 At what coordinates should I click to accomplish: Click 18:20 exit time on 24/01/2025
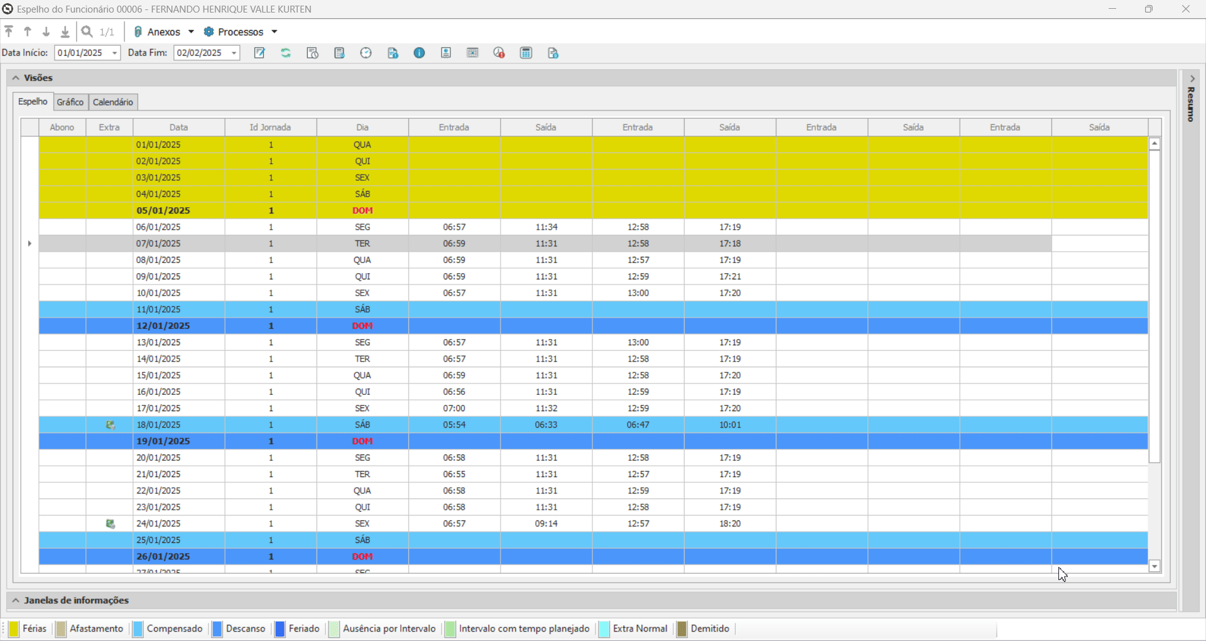(730, 524)
